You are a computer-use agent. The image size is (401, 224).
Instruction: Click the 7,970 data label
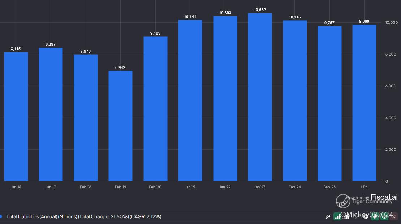(x=86, y=51)
